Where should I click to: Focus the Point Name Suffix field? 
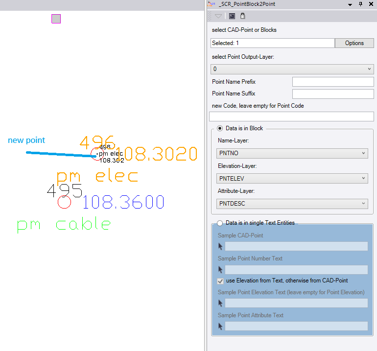pyautogui.click(x=333, y=94)
